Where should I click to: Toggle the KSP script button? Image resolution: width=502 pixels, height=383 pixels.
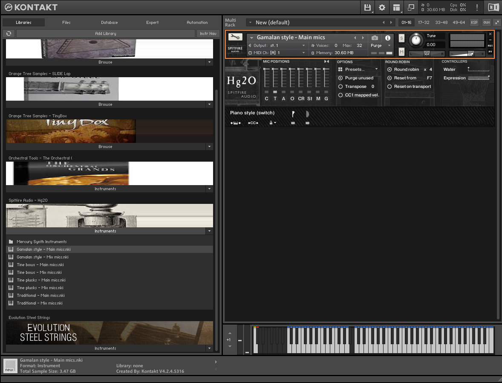pyautogui.click(x=474, y=23)
